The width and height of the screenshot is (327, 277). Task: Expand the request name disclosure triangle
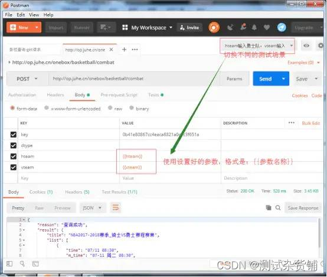[x=9, y=62]
